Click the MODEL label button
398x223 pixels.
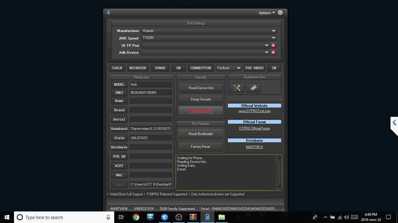click(x=119, y=84)
